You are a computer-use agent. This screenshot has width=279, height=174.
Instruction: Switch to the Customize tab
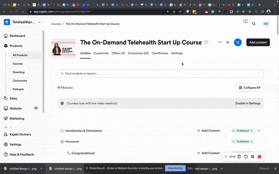pyautogui.click(x=101, y=53)
